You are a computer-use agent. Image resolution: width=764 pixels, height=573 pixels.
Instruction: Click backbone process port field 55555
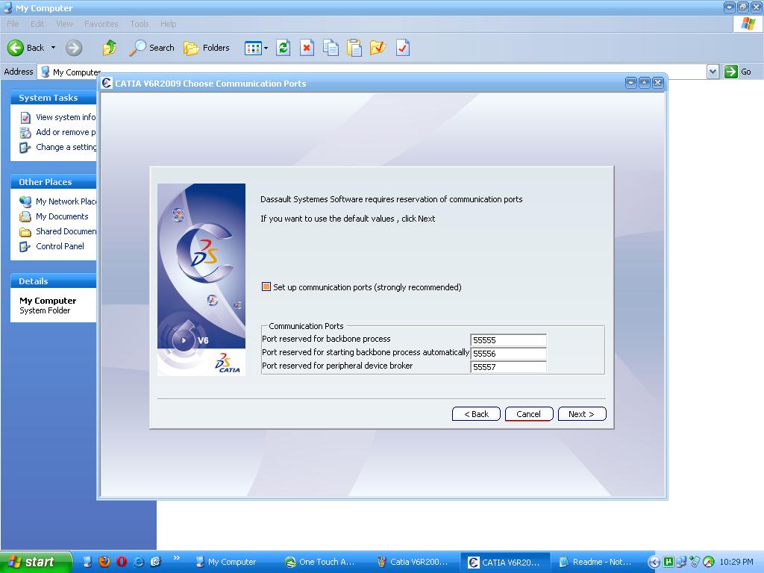(x=508, y=340)
